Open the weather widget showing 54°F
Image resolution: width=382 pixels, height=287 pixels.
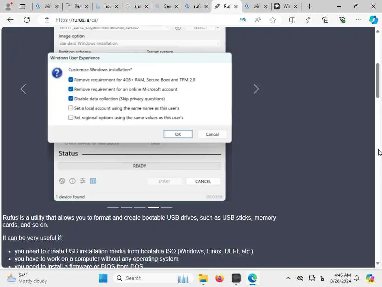tap(27, 278)
